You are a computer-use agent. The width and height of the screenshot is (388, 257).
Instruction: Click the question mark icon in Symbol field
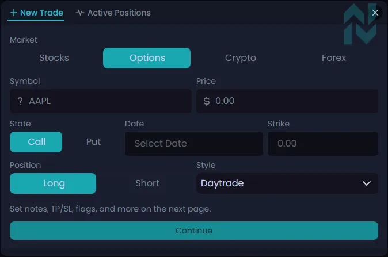[20, 101]
